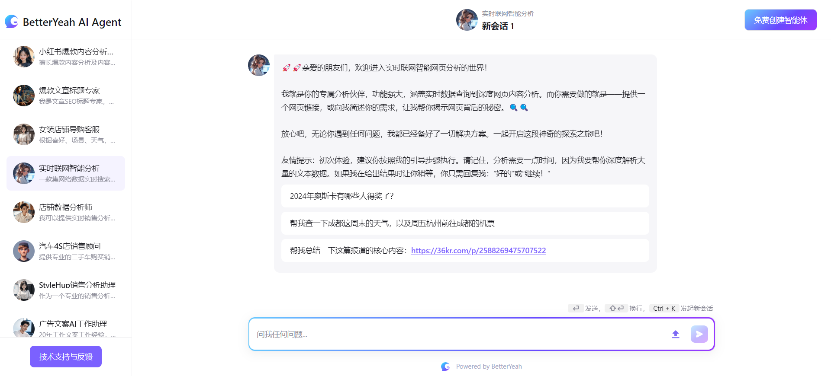Click the StyleHup销售分析助理 avatar
This screenshot has width=831, height=376.
[x=24, y=290]
